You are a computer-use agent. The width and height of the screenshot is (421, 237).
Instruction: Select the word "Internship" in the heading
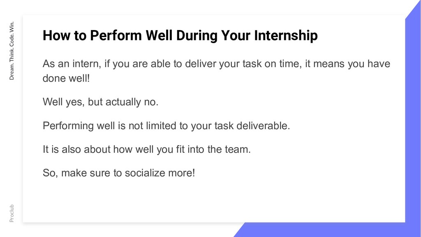coord(286,35)
